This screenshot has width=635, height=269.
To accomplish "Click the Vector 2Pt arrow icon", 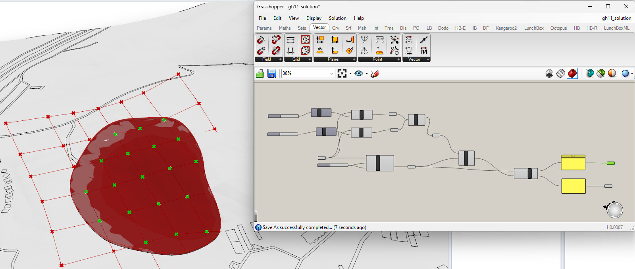I will pos(424,40).
